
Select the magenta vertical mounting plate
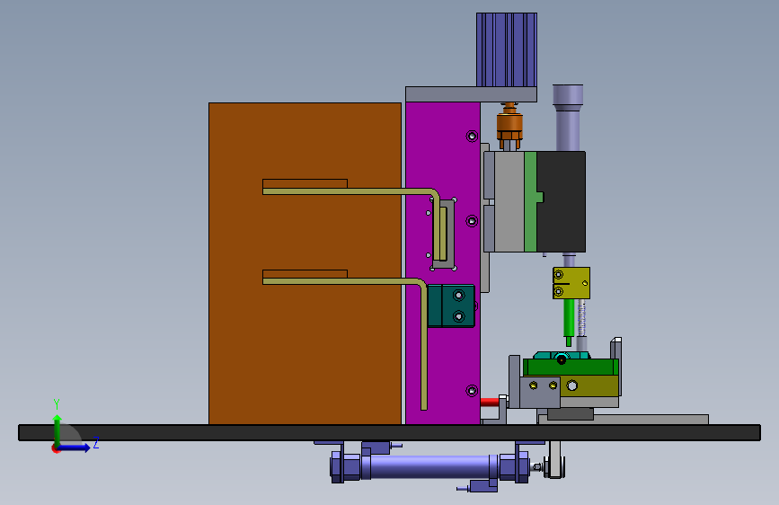tap(442, 348)
